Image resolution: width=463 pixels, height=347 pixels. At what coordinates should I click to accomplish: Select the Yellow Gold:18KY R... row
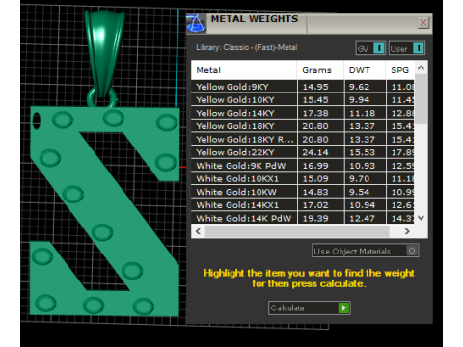[x=303, y=140]
